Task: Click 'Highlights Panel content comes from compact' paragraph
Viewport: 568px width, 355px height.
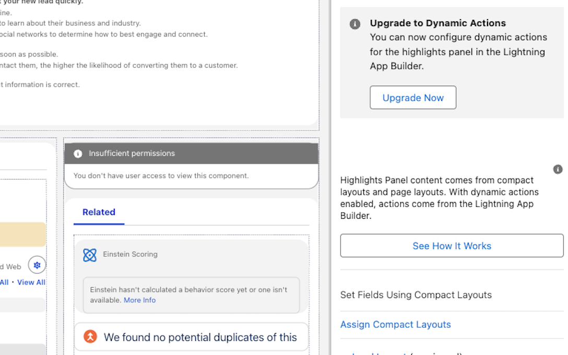Action: coord(440,198)
